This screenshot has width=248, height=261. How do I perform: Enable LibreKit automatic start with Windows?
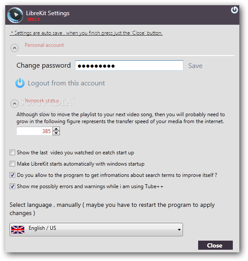[12, 163]
